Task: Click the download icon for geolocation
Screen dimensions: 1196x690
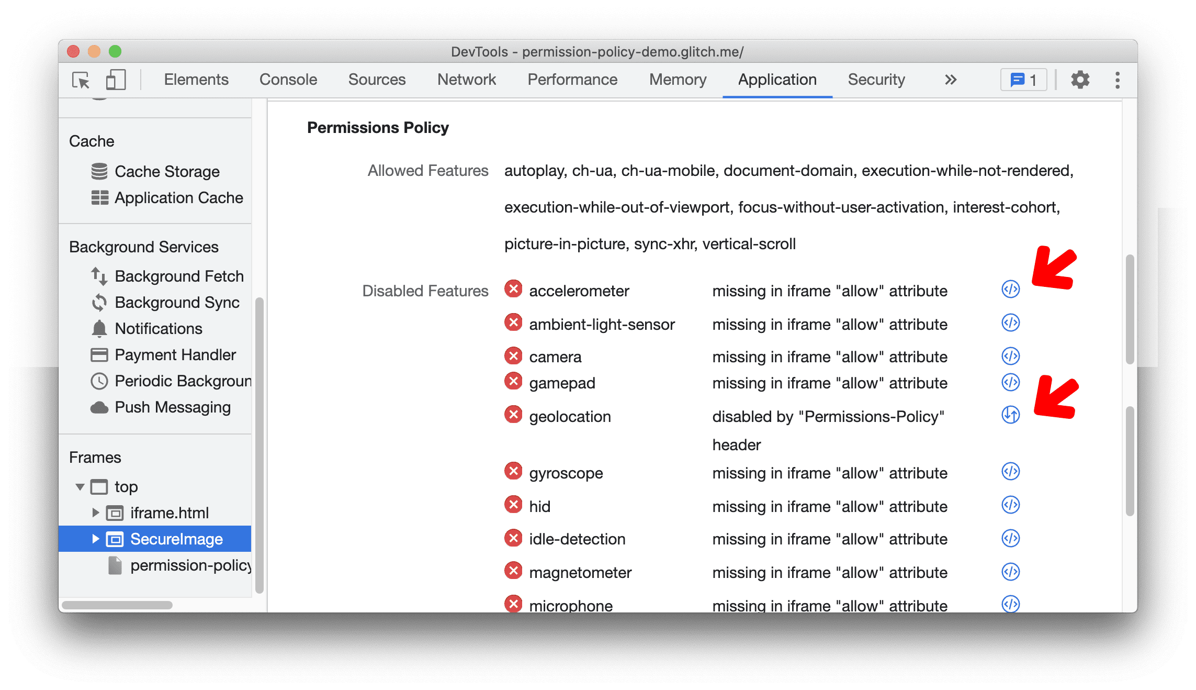Action: click(x=1010, y=414)
